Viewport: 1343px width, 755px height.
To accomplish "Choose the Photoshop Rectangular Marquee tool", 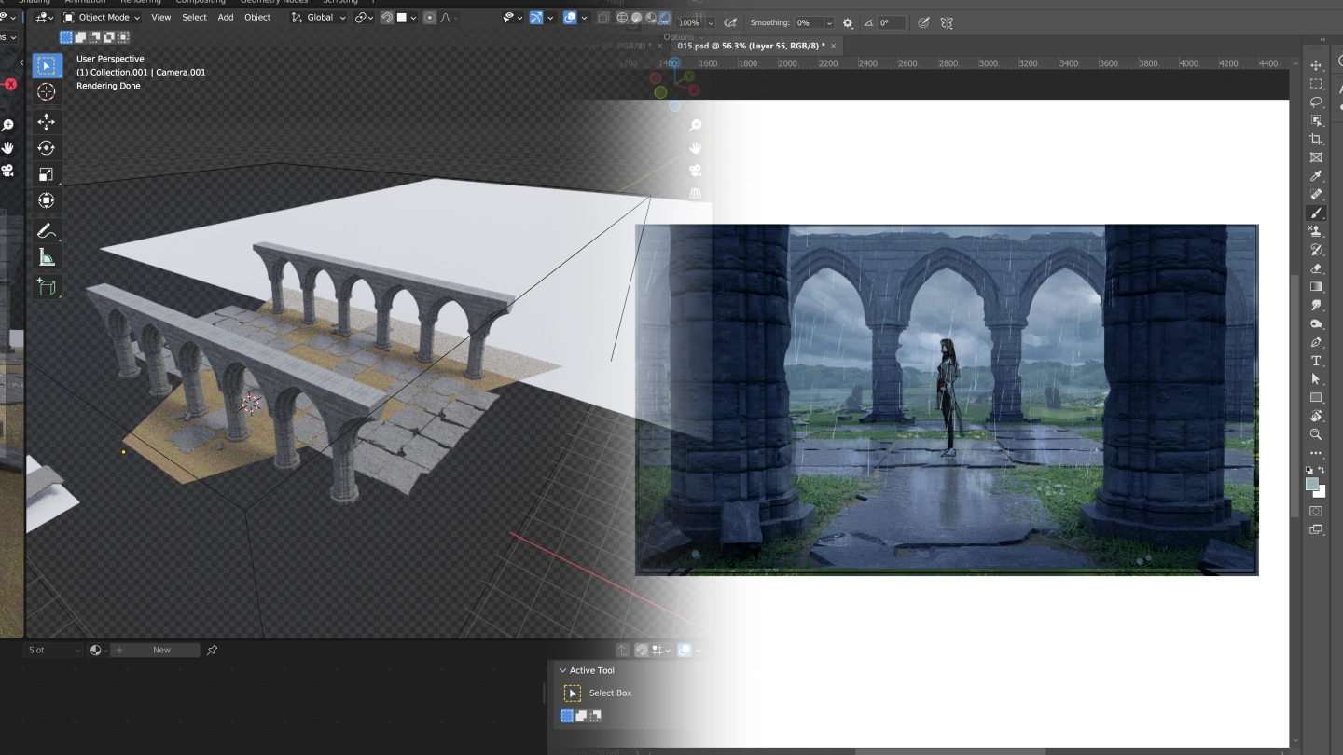I will (x=1316, y=84).
